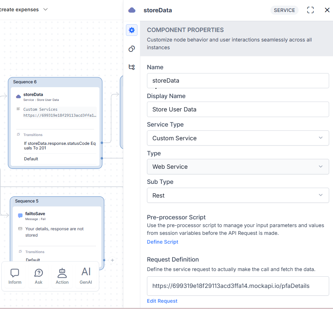Add an Action node from the toolbar

(62, 276)
